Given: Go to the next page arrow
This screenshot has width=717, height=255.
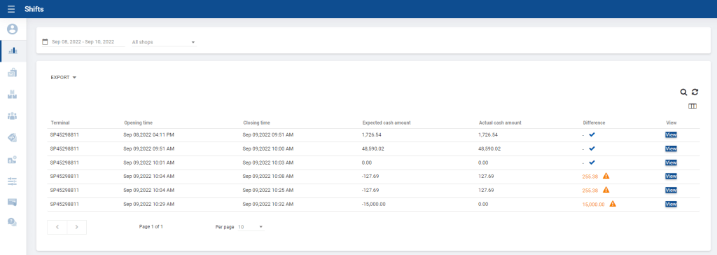Looking at the screenshot, I should 77,227.
